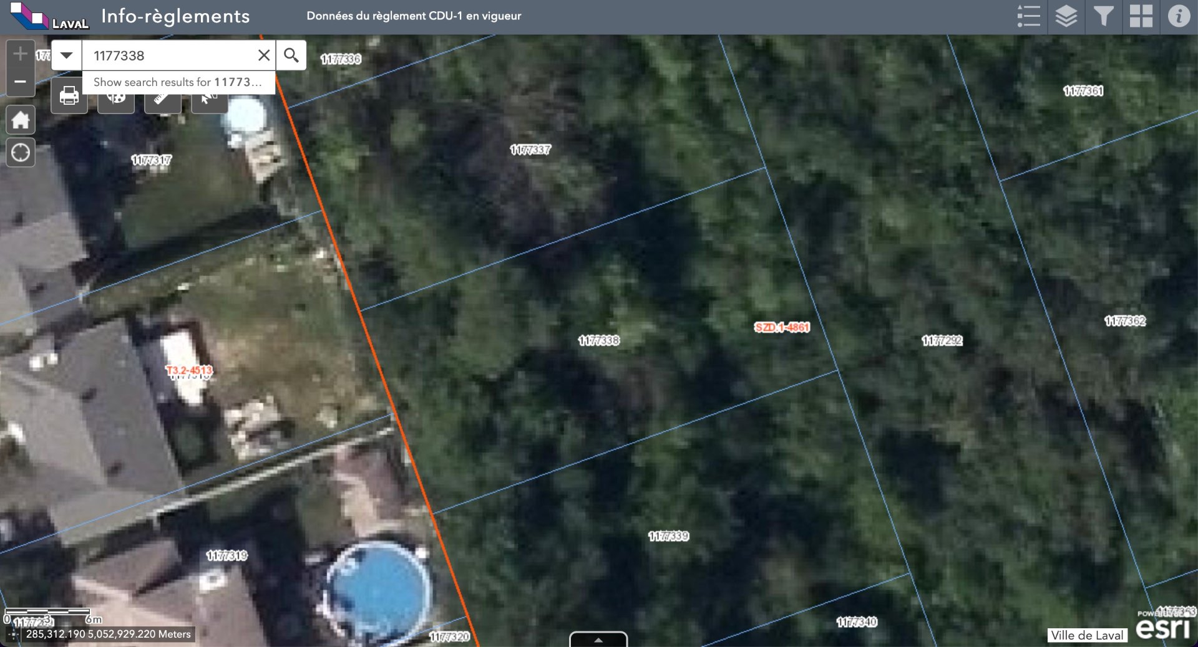
Task: Open the About info icon
Action: (x=1178, y=16)
